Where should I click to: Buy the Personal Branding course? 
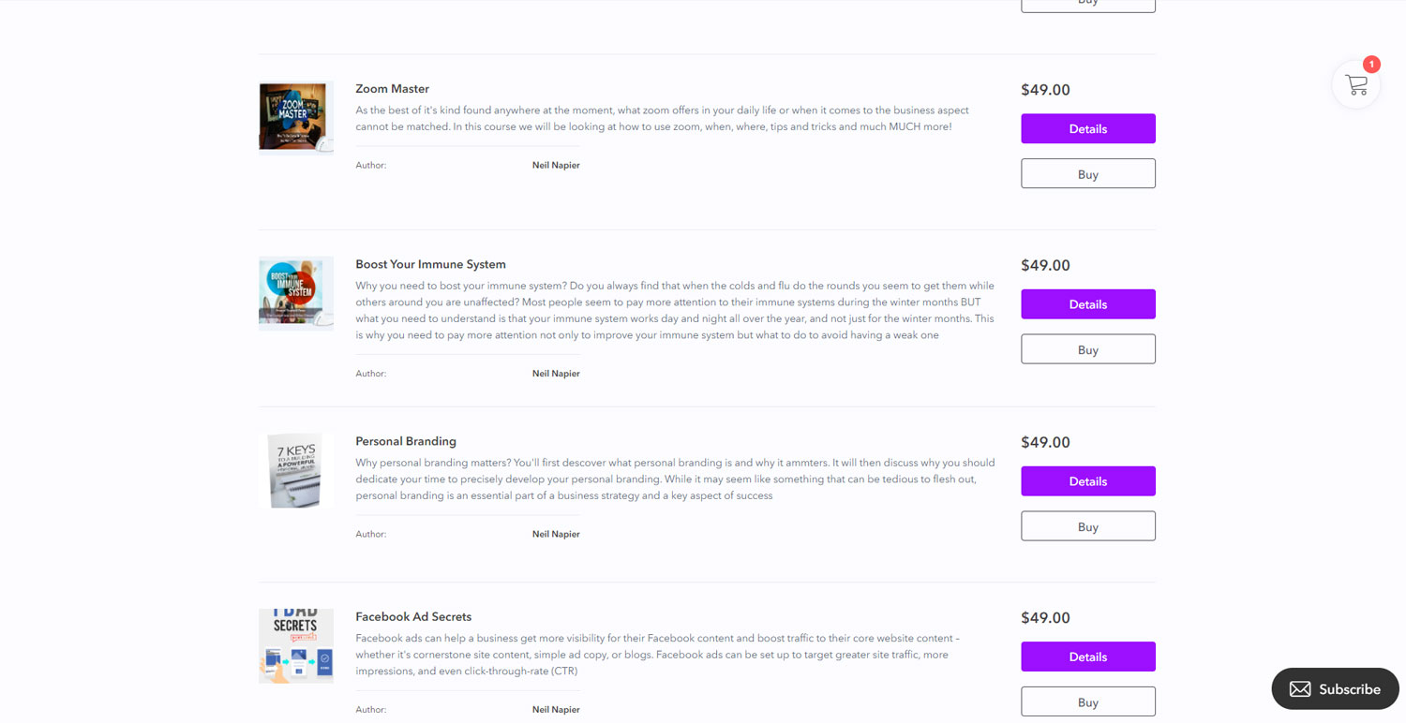pos(1087,526)
